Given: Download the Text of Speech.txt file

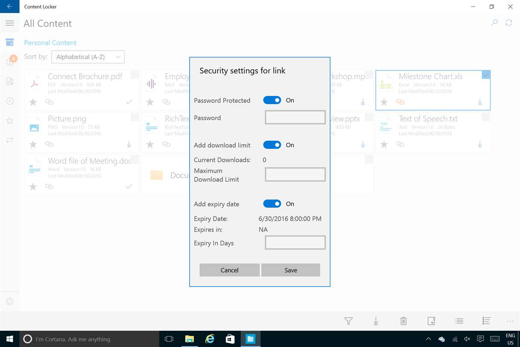Looking at the screenshot, I should coord(480,144).
